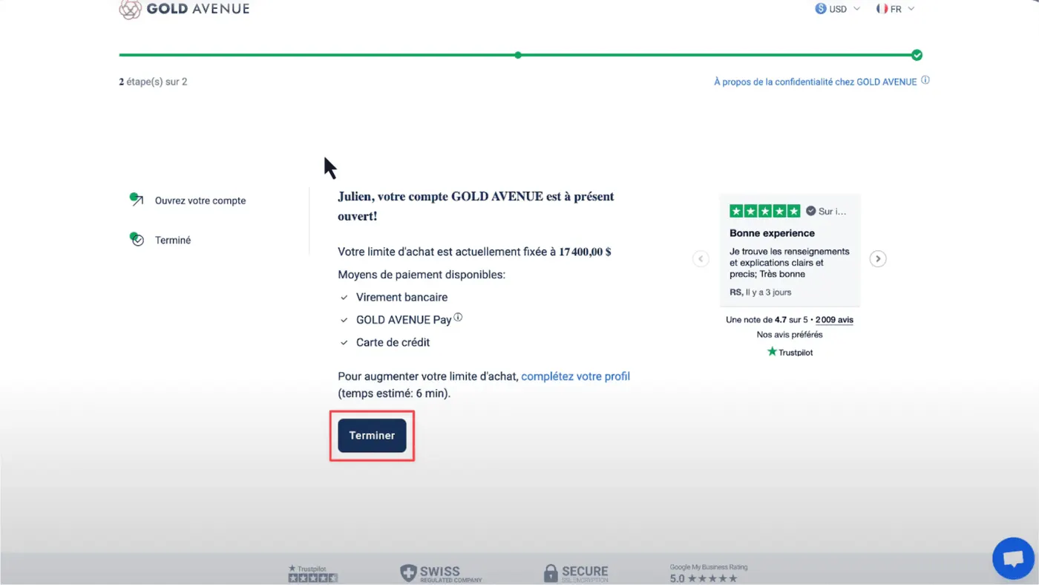This screenshot has height=585, width=1039.
Task: Open the 'Bonne experience' review card
Action: [x=790, y=250]
